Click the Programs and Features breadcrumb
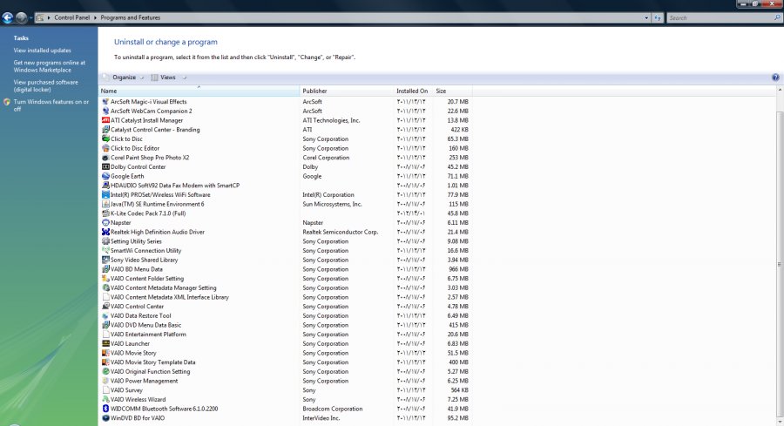Image resolution: width=784 pixels, height=426 pixels. click(131, 17)
